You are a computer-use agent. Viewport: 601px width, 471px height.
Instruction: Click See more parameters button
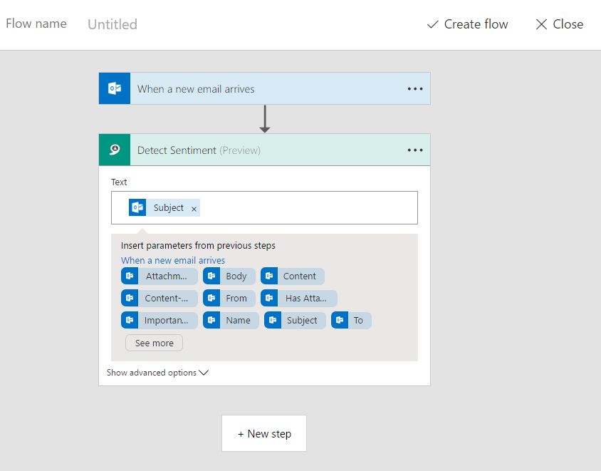[x=154, y=343]
